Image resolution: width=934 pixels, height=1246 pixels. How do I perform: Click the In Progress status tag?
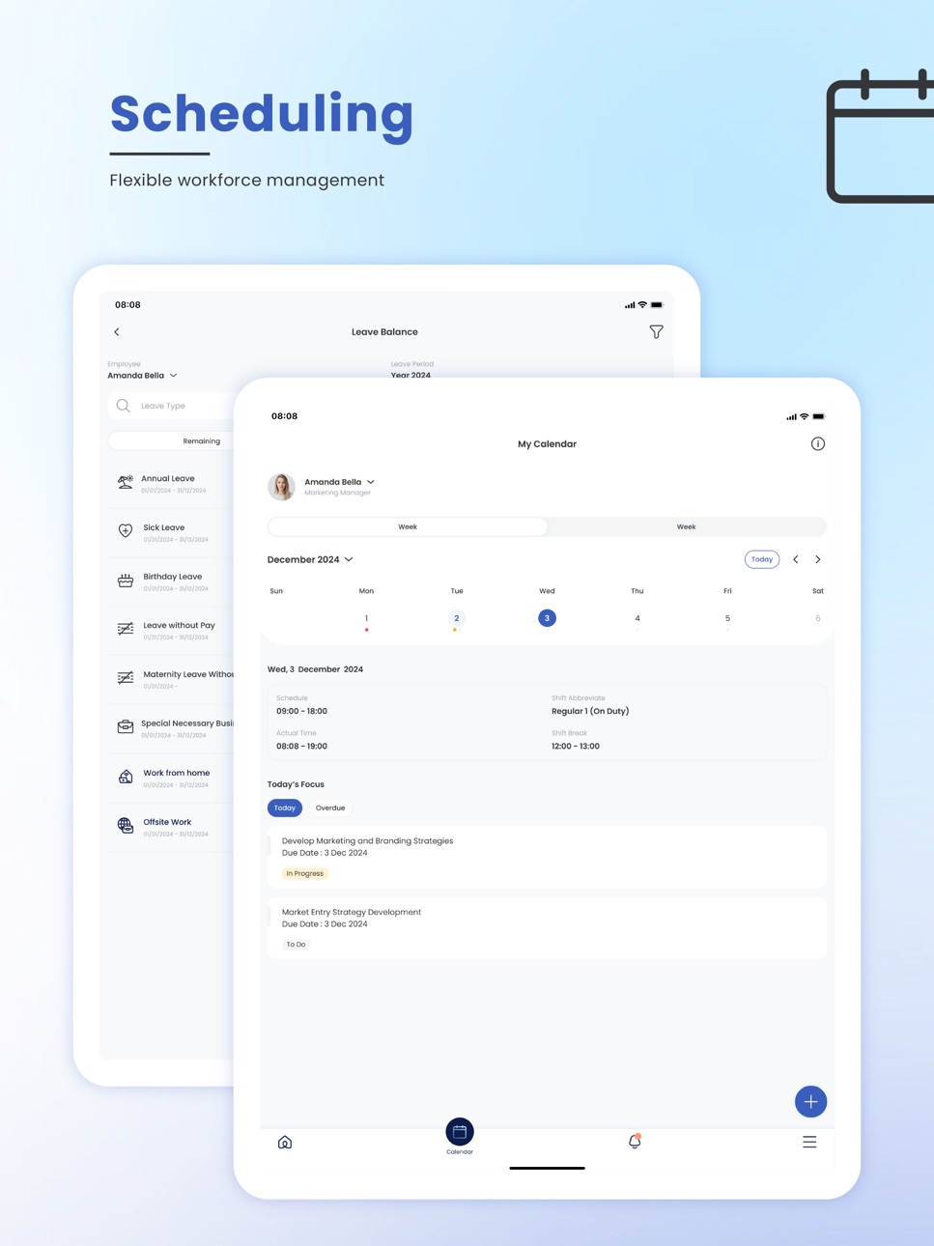pyautogui.click(x=304, y=873)
